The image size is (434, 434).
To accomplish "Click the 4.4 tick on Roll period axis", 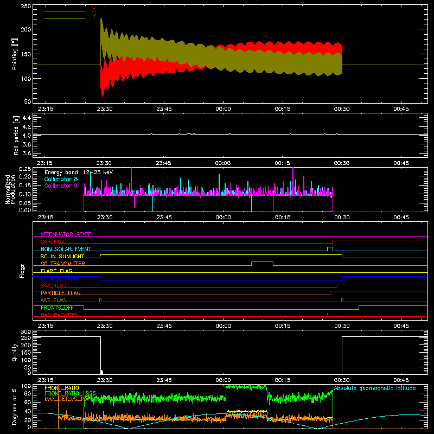I will pyautogui.click(x=26, y=118).
